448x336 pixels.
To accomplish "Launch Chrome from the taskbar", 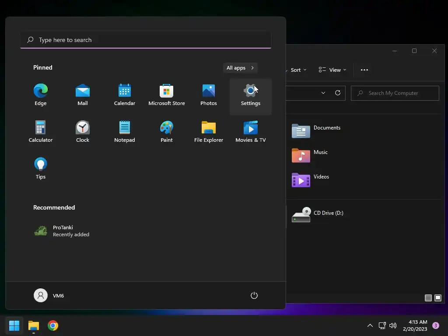I will coord(53,325).
